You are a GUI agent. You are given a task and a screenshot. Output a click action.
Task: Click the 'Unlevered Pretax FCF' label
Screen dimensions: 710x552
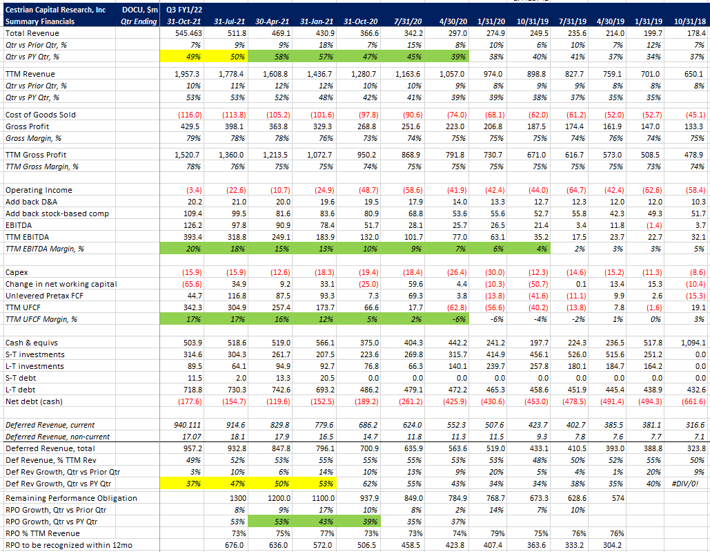[x=44, y=296]
